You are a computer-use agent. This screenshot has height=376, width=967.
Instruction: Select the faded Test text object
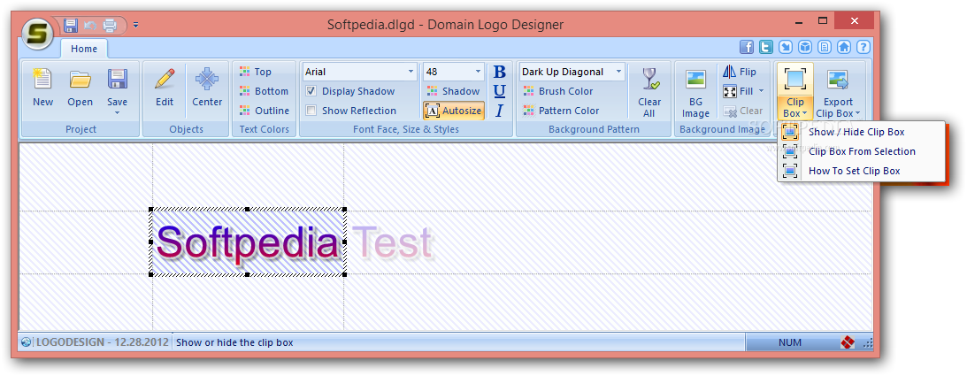(x=392, y=242)
